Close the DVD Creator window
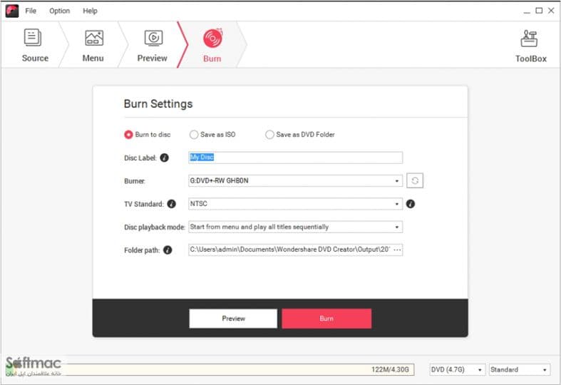Screen dimensions: 561x385 coord(551,11)
